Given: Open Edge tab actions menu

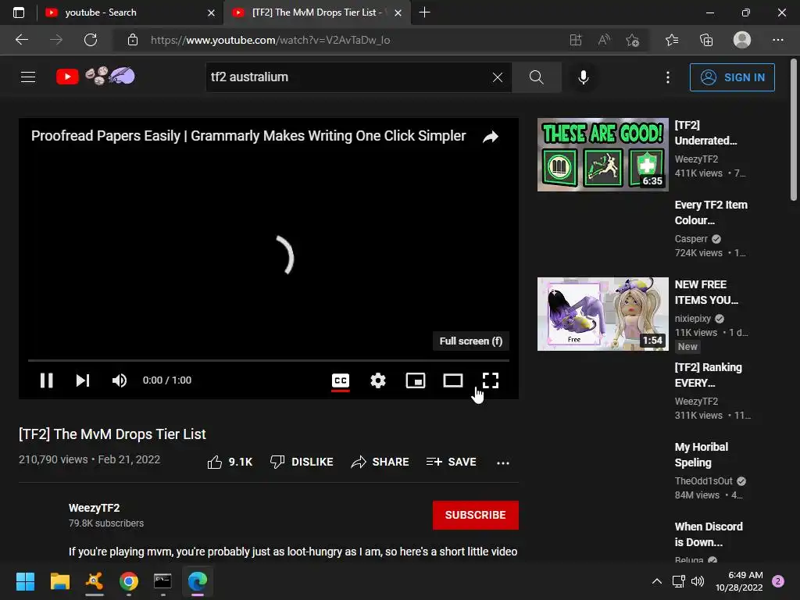Looking at the screenshot, I should [19, 12].
